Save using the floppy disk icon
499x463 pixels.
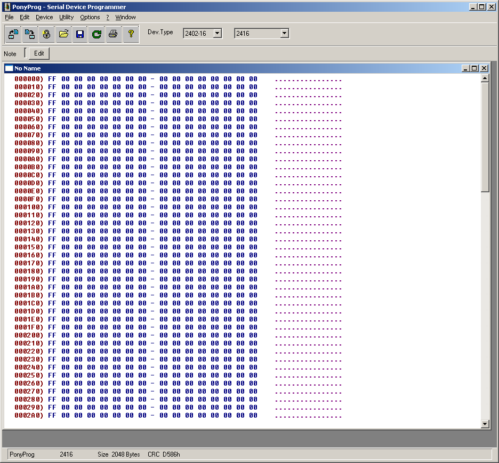80,34
